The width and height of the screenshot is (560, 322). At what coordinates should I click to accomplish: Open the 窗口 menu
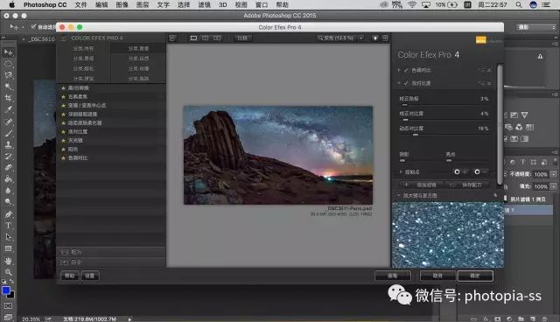point(262,4)
